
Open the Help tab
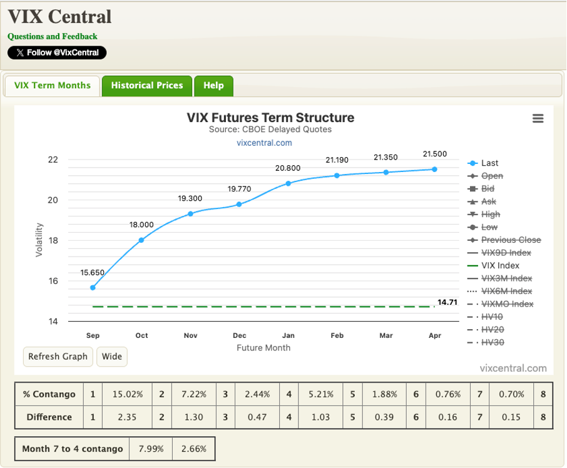(x=213, y=86)
